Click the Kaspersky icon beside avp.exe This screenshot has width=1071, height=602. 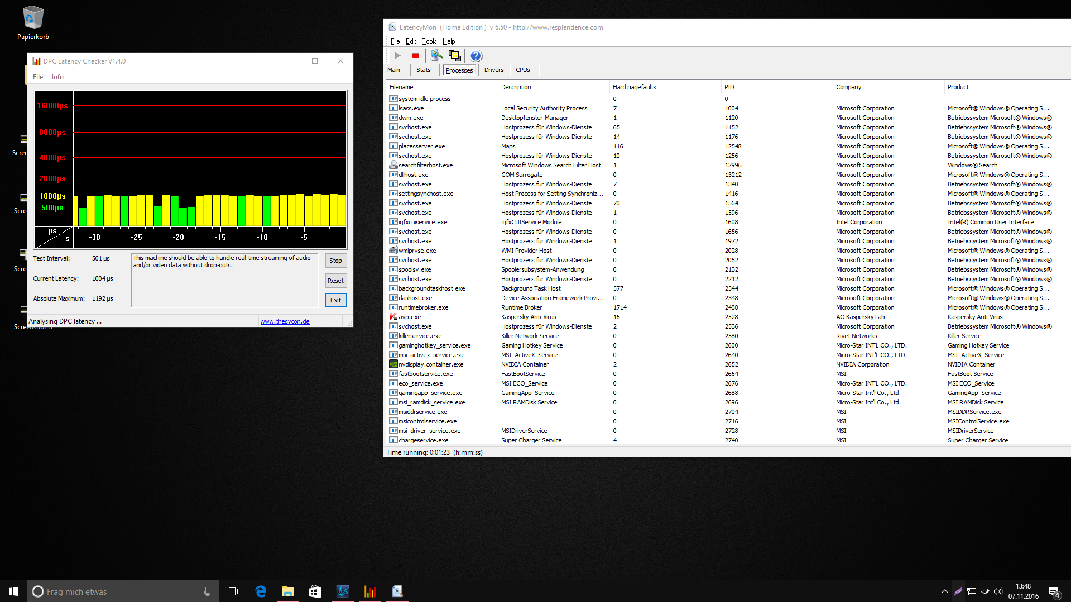tap(393, 317)
